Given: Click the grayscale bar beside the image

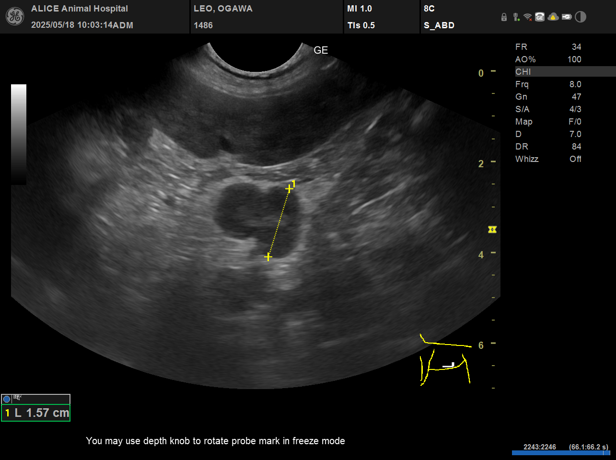Looking at the screenshot, I should (19, 134).
